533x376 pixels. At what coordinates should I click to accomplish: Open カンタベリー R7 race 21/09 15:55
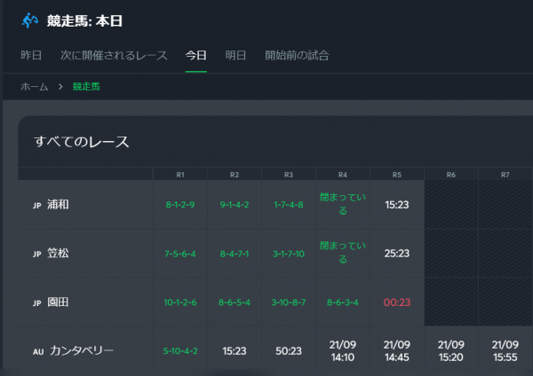[505, 350]
